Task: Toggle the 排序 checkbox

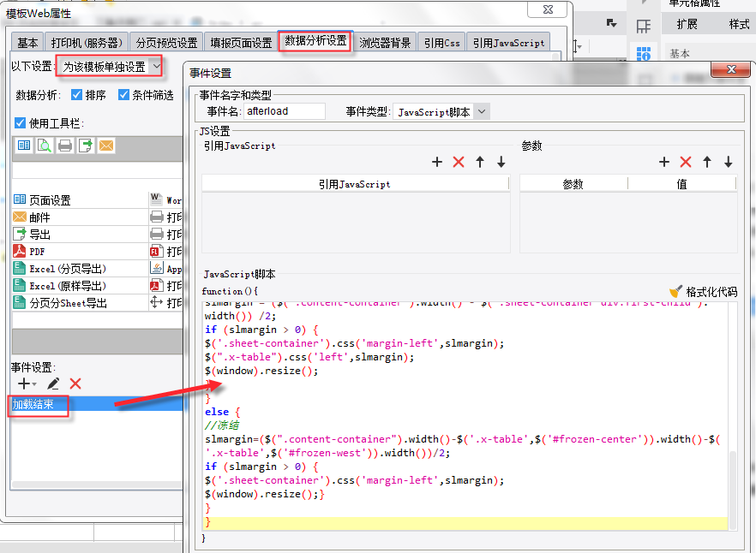Action: (x=76, y=95)
